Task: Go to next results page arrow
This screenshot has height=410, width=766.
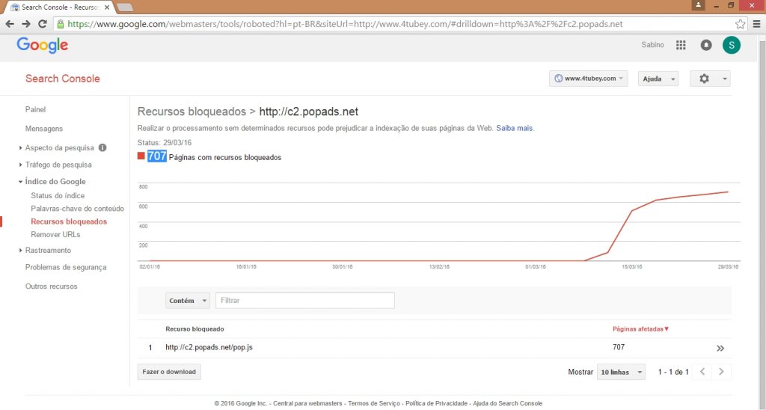Action: coord(721,372)
